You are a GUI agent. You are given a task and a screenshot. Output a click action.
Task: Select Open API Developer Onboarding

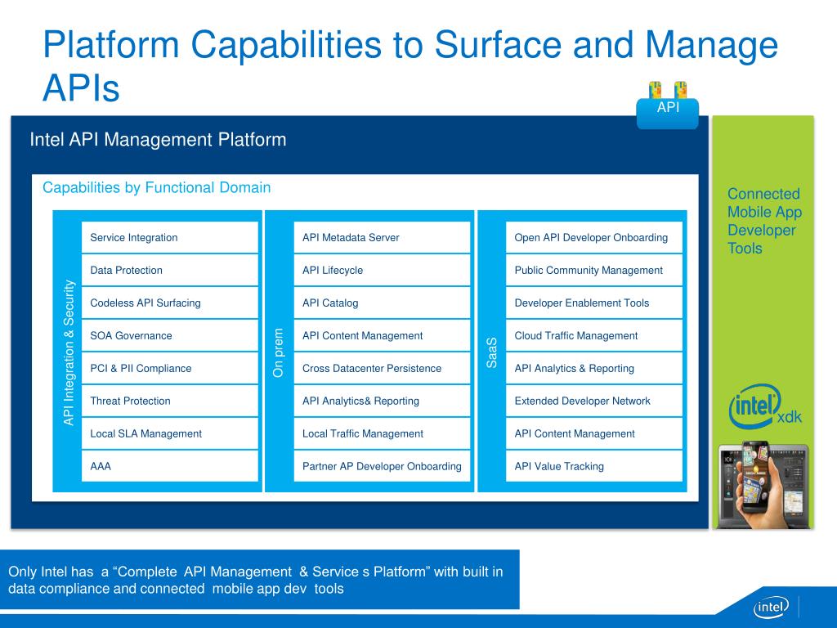[x=594, y=238]
